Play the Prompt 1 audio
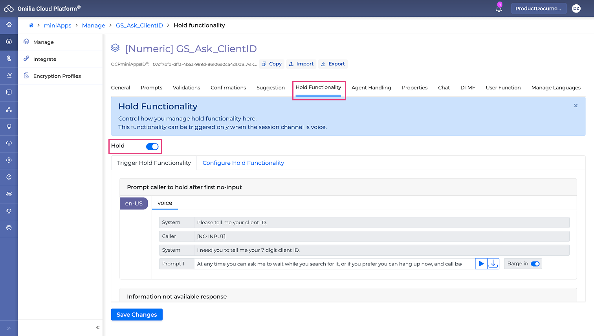The image size is (594, 336). pyautogui.click(x=481, y=264)
